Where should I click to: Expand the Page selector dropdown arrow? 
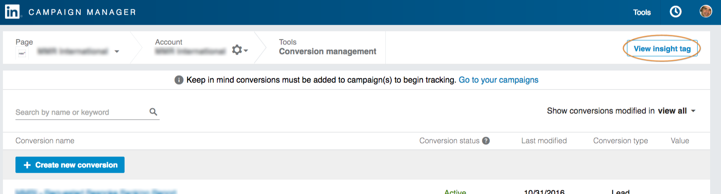[x=117, y=51]
